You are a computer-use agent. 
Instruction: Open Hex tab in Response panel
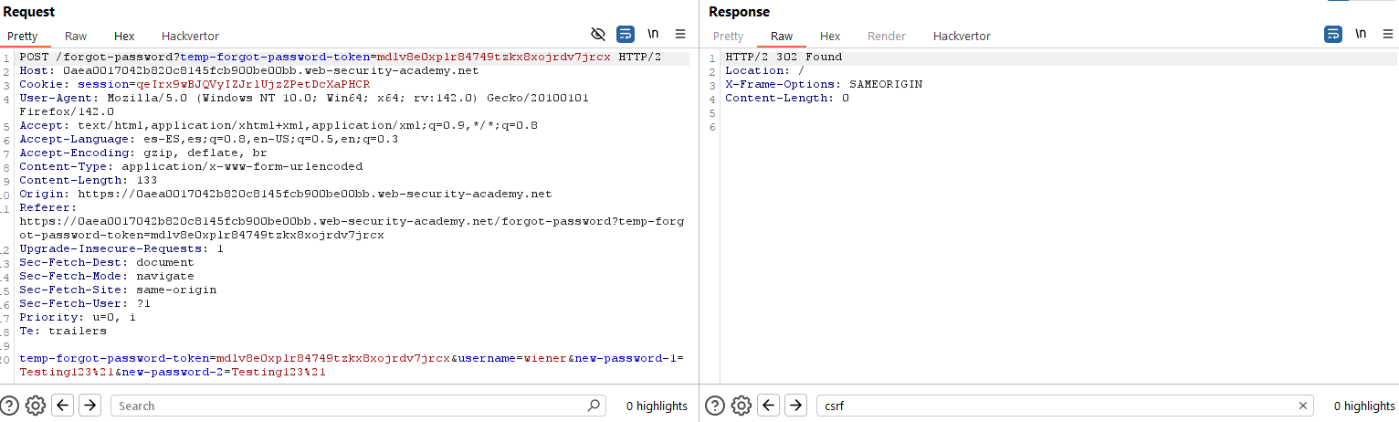coord(830,37)
